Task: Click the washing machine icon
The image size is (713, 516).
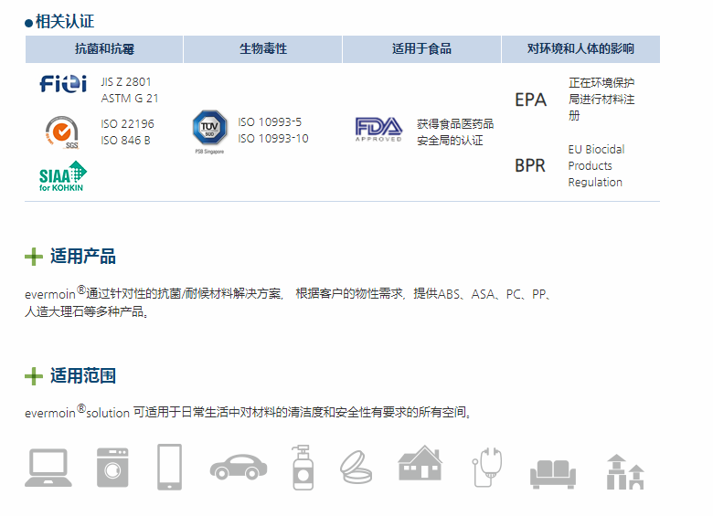Action: coord(112,468)
